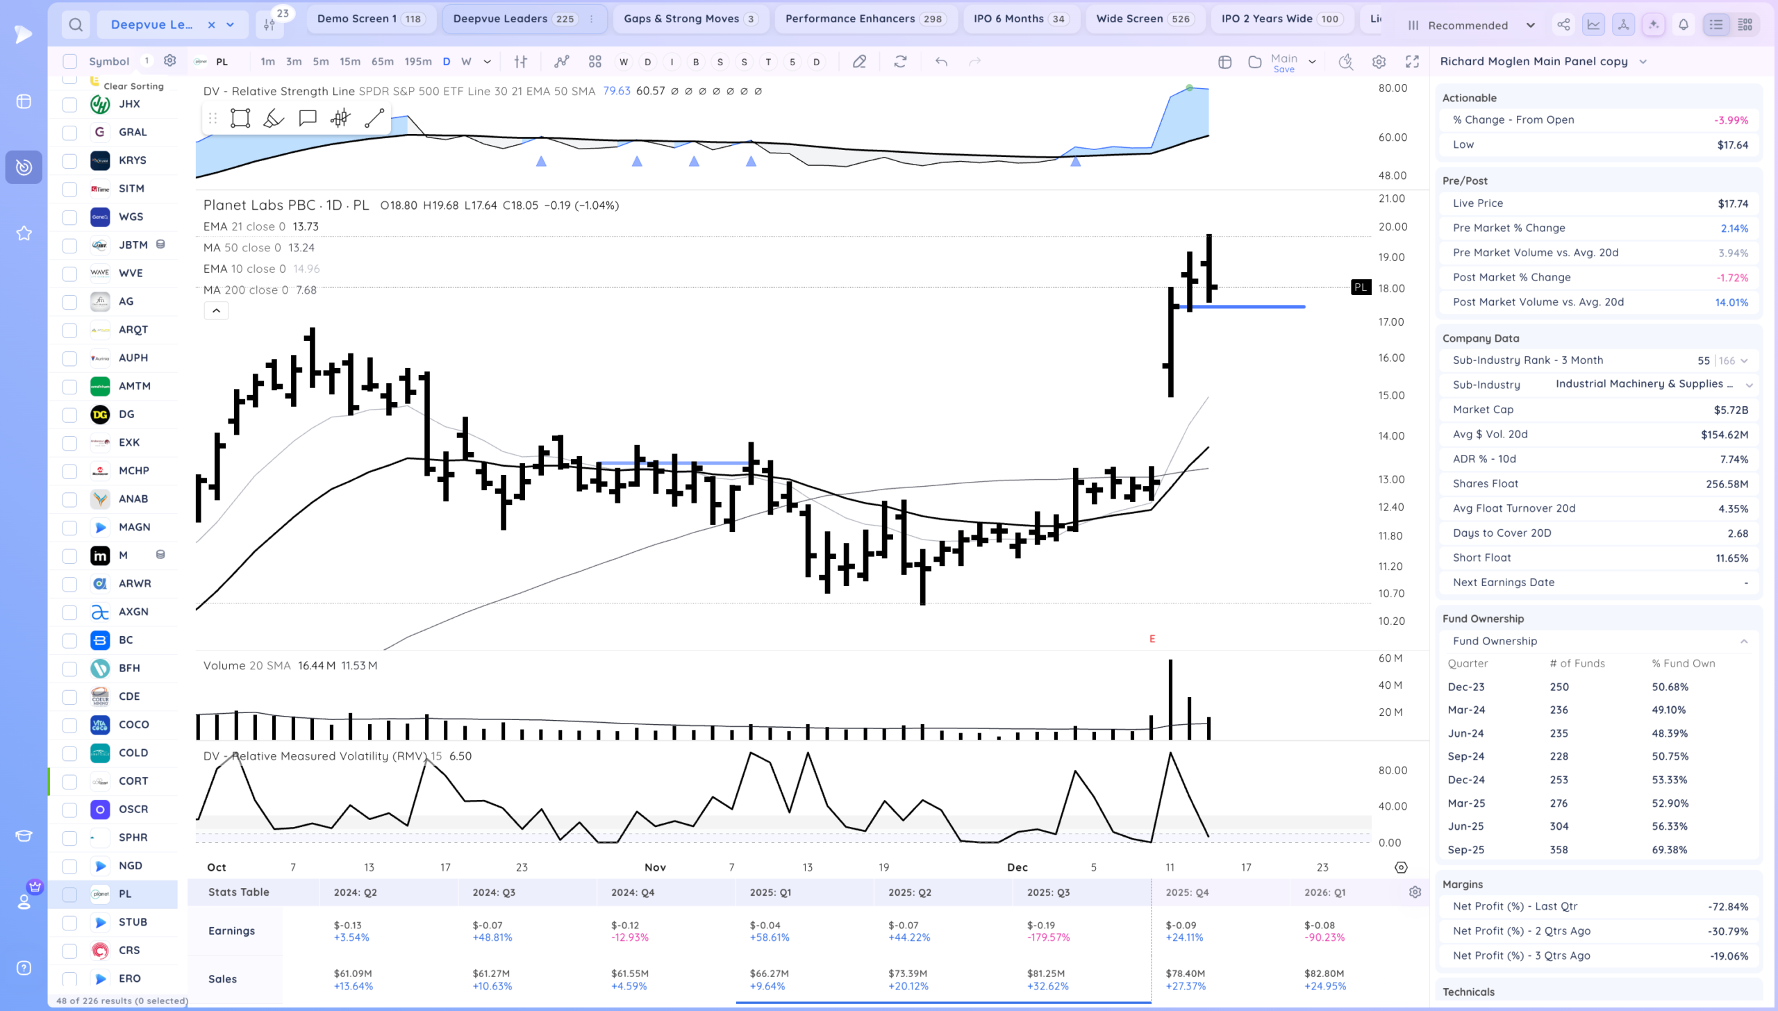1778x1011 pixels.
Task: Click the fullscreen chart icon
Action: (1412, 62)
